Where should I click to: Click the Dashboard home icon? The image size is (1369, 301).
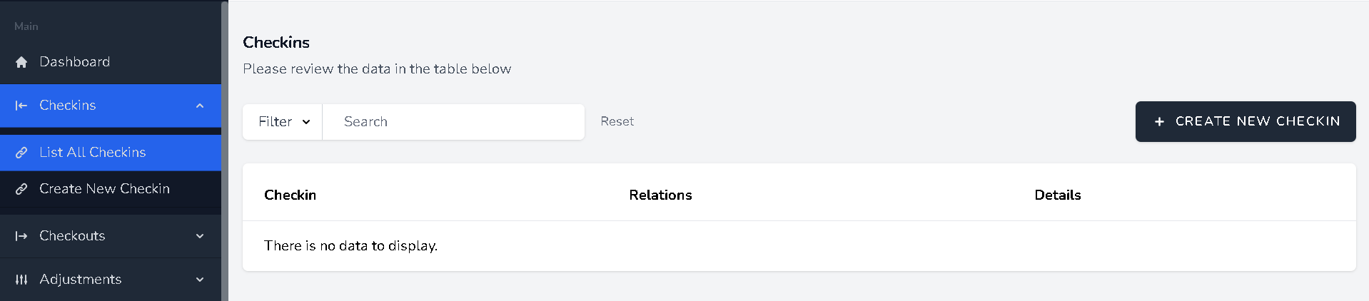pyautogui.click(x=21, y=62)
